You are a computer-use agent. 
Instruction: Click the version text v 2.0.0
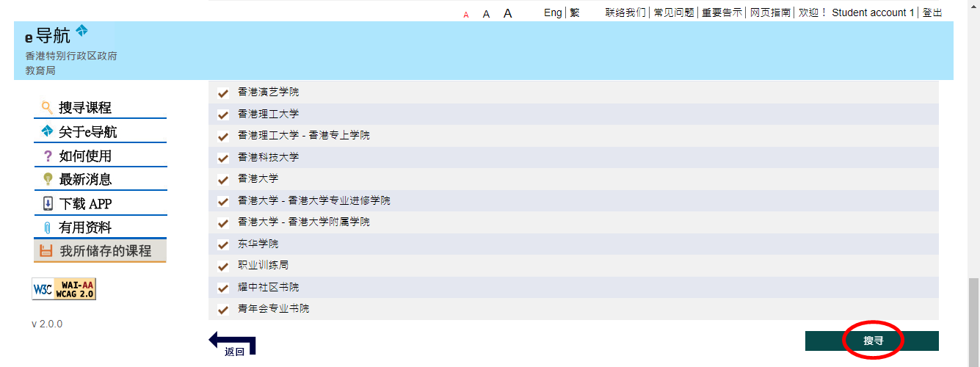coord(47,324)
